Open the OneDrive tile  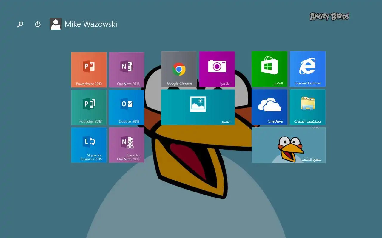[269, 107]
